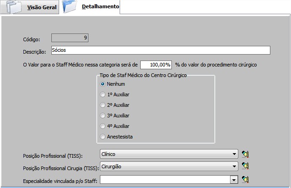Screen dimensions: 291x188
Task: Open search icon beside Especialidade vinculada p/o Staff
Action: click(246, 179)
